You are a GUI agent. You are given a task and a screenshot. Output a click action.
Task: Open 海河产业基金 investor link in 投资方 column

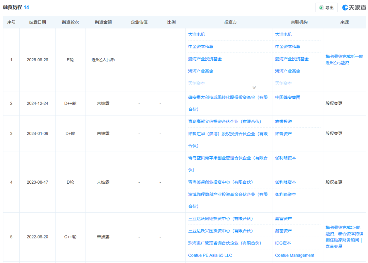coord(201,71)
